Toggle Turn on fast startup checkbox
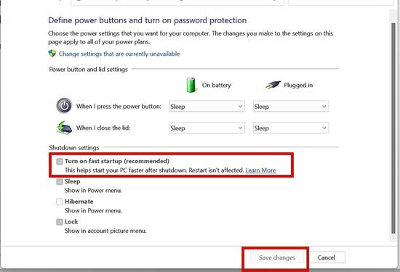 click(60, 161)
